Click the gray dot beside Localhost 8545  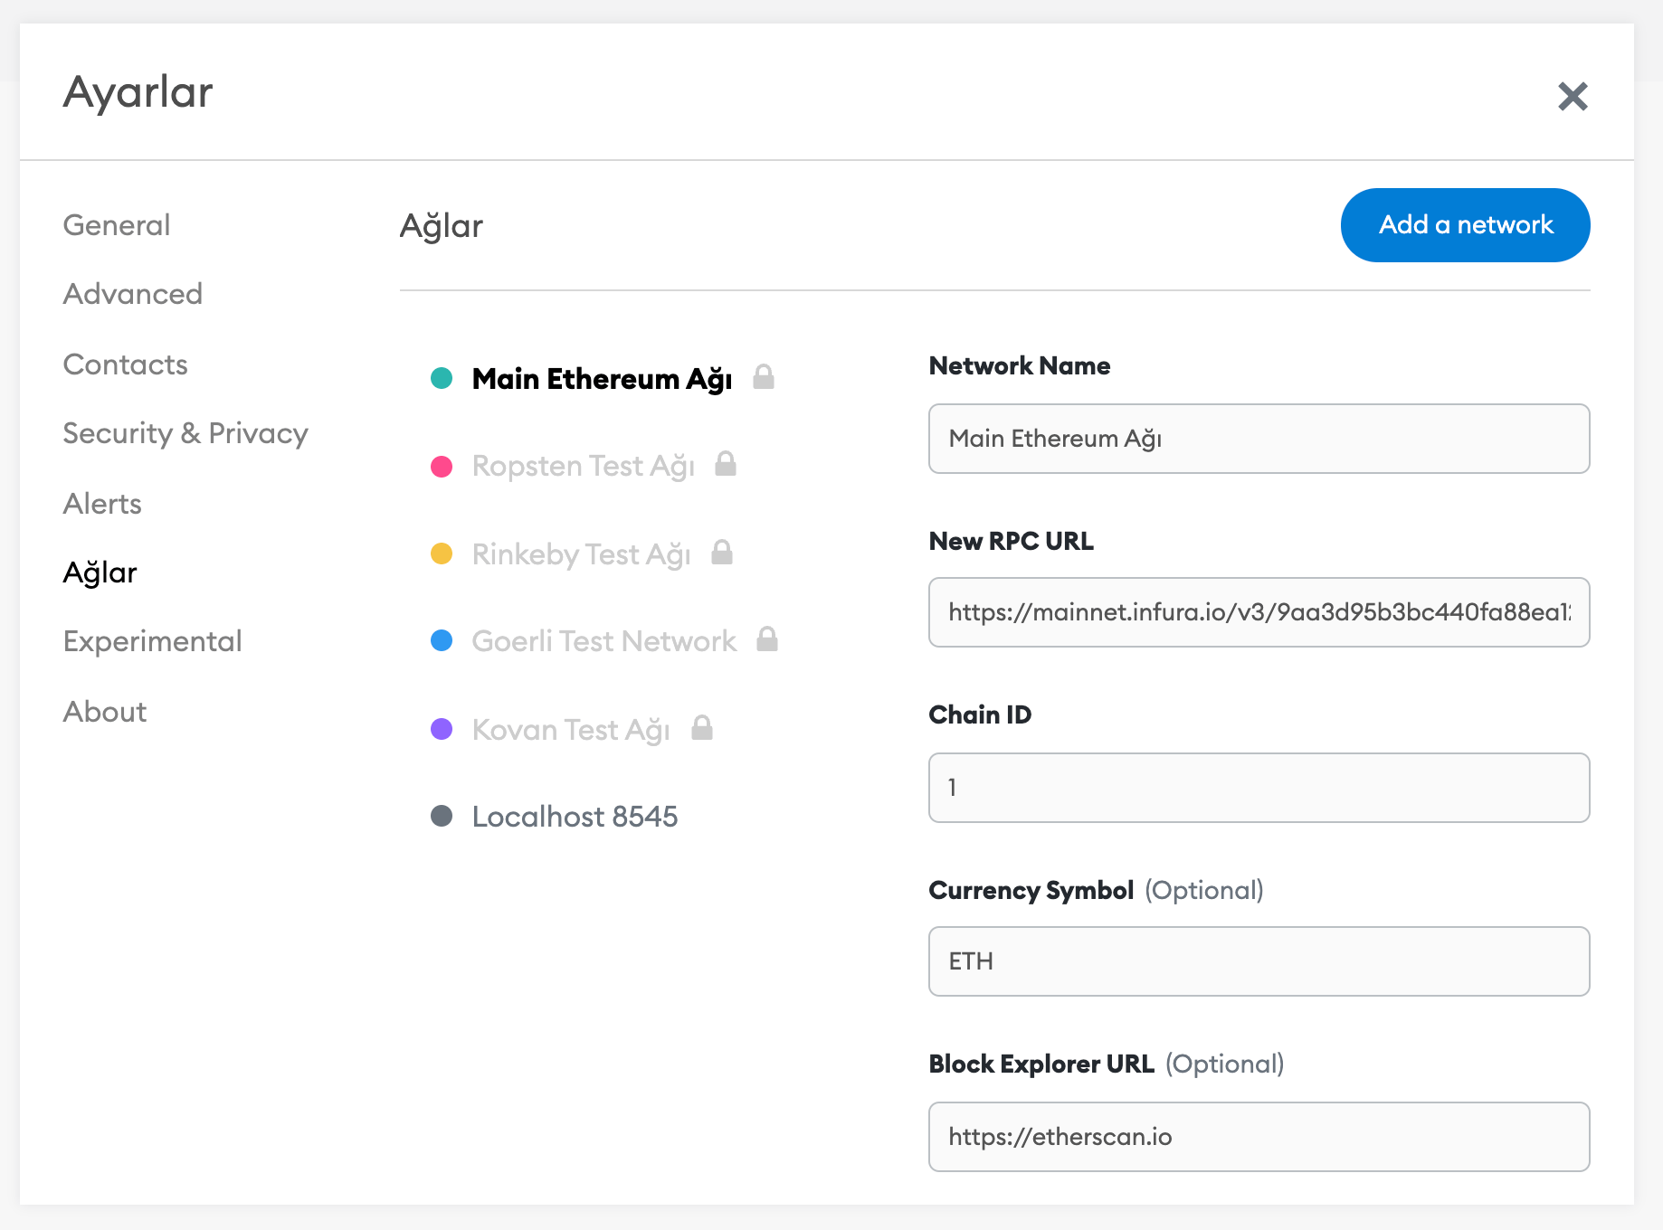tap(442, 817)
